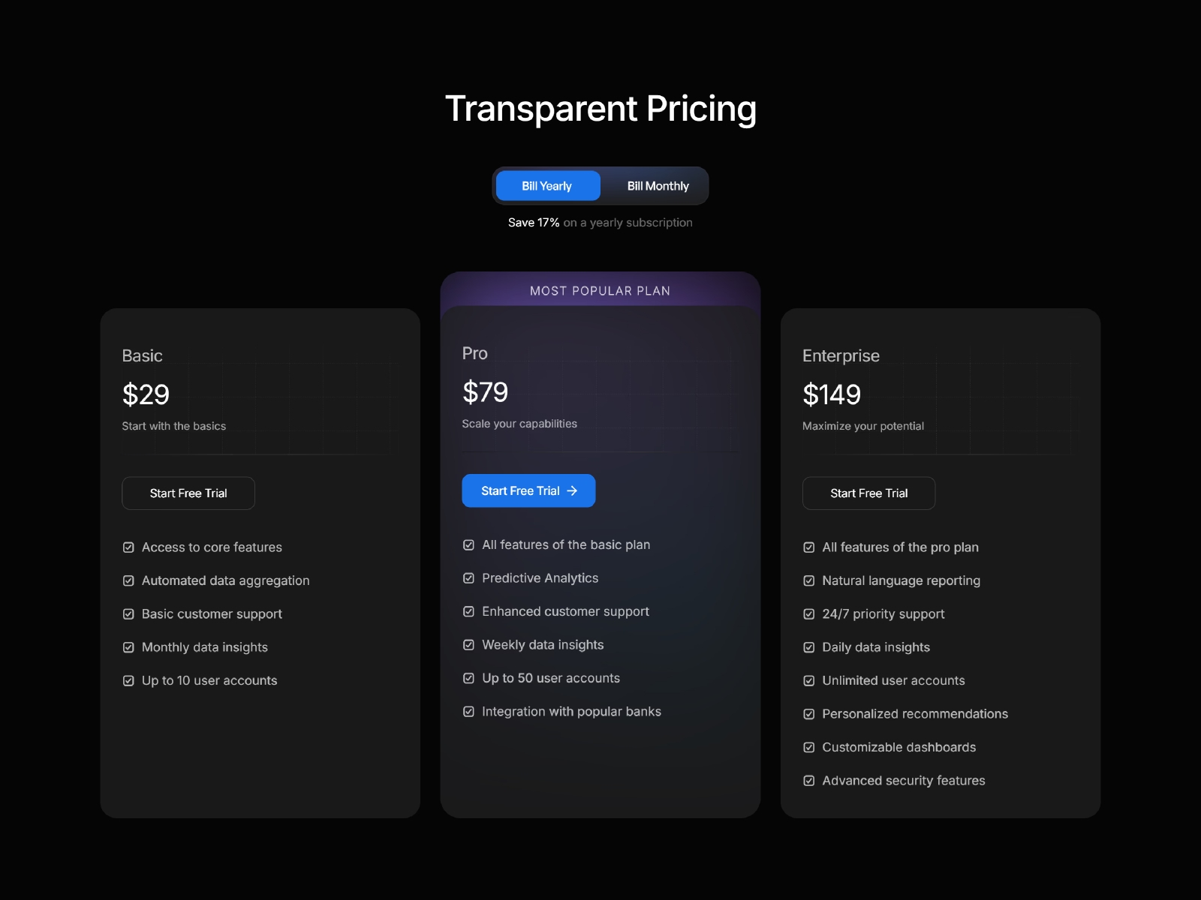The width and height of the screenshot is (1201, 900).
Task: Start free trial for Enterprise plan
Action: coord(868,493)
